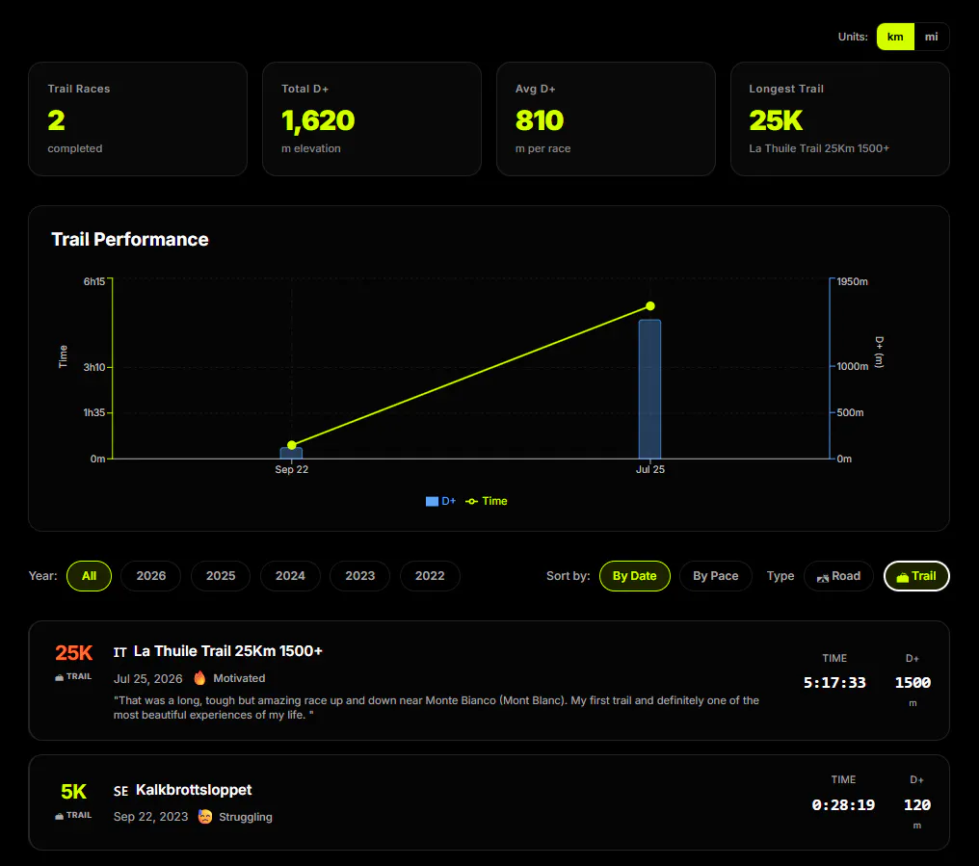The image size is (979, 866).
Task: Sort races By Pace
Action: [x=716, y=576]
